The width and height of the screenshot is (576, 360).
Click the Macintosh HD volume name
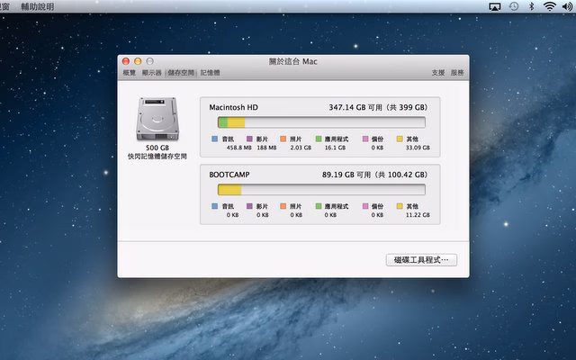(234, 107)
